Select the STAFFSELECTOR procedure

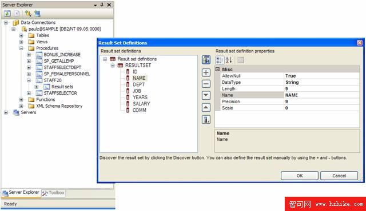(x=61, y=93)
